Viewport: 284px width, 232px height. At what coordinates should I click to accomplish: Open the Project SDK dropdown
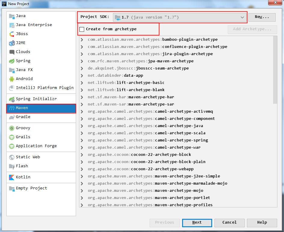(179, 17)
